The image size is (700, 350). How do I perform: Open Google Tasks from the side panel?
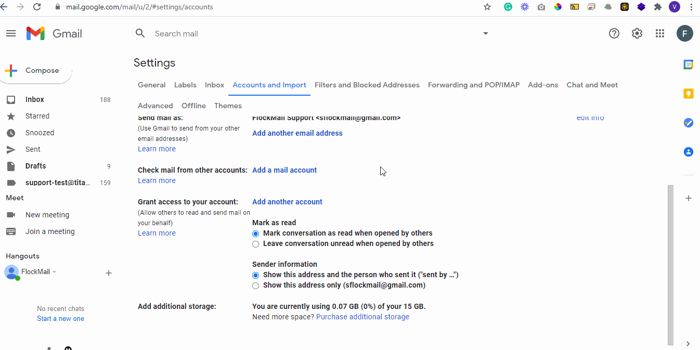[x=688, y=123]
